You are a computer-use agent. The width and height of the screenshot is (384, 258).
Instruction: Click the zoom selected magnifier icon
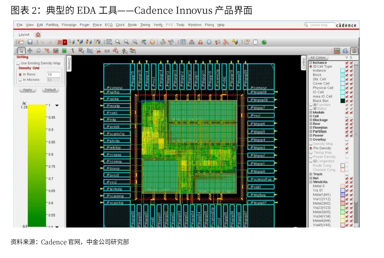click(135, 42)
